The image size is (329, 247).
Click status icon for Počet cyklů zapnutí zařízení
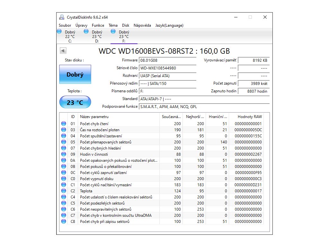64,172
